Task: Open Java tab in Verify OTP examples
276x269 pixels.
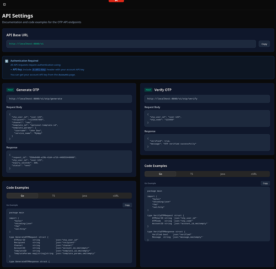Action: click(222, 174)
